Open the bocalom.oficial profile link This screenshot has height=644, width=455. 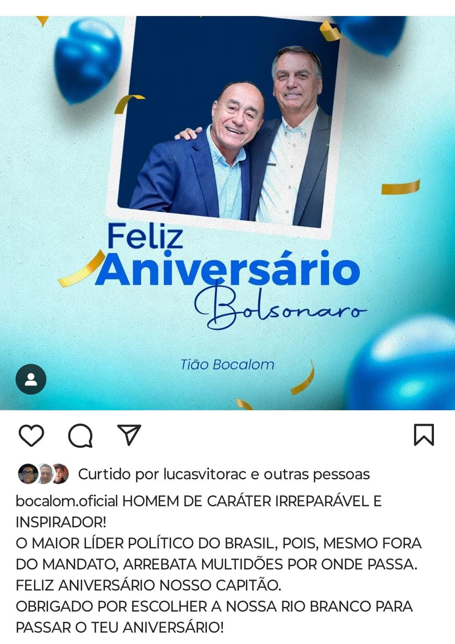coord(67,501)
